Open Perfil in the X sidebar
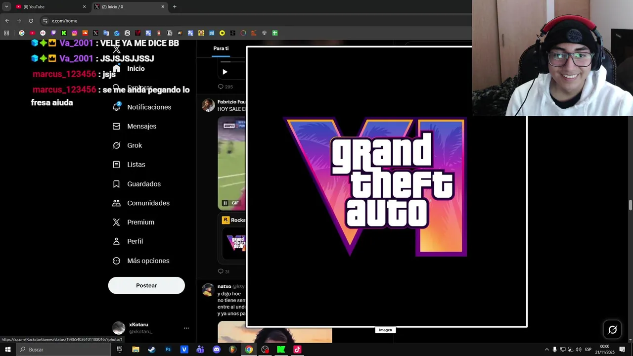Image resolution: width=633 pixels, height=356 pixels. 128,241
